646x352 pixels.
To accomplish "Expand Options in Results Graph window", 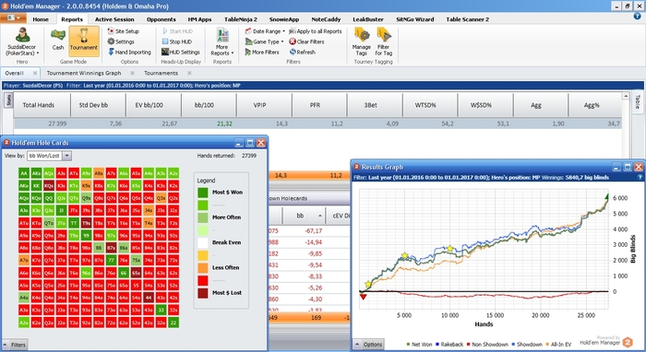I will coord(368,345).
